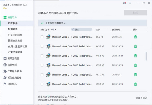Viewport: 152px width, 105px height.
Task: Open the 捆绑软件 list
Action: 13,29
